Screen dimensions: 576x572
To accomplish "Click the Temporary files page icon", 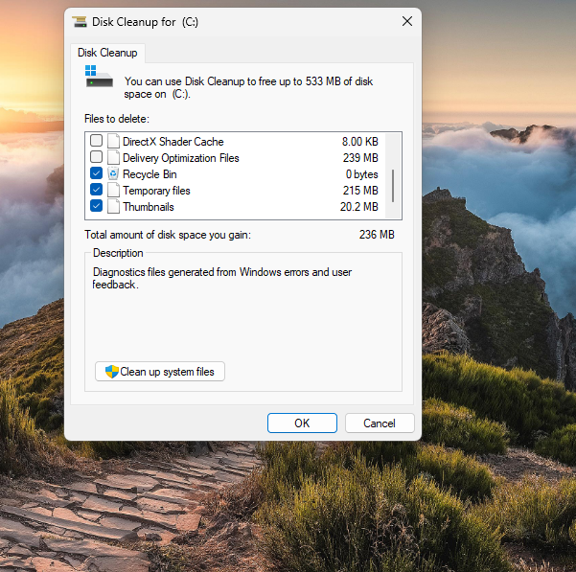I will click(x=113, y=191).
